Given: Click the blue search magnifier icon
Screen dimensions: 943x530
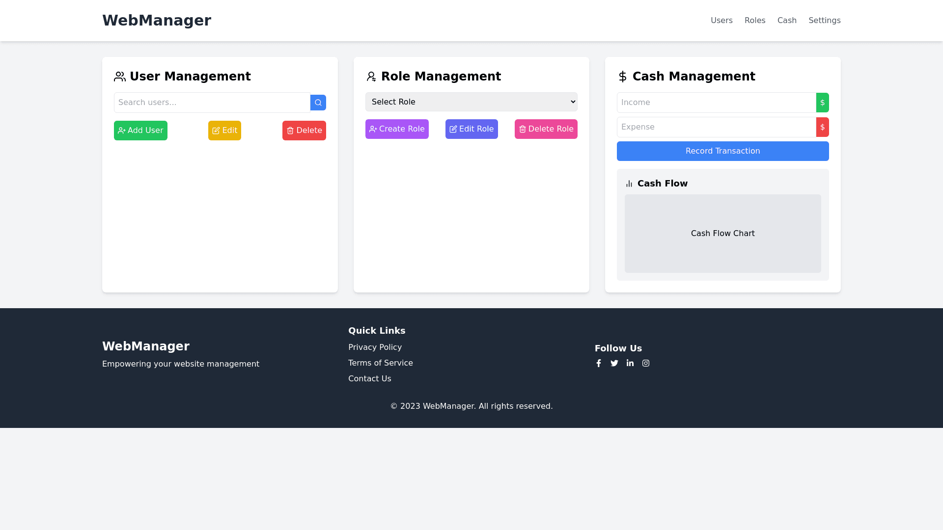Looking at the screenshot, I should coord(318,103).
